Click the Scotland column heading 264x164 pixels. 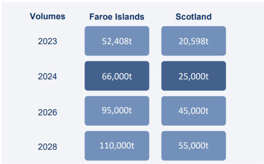[194, 17]
